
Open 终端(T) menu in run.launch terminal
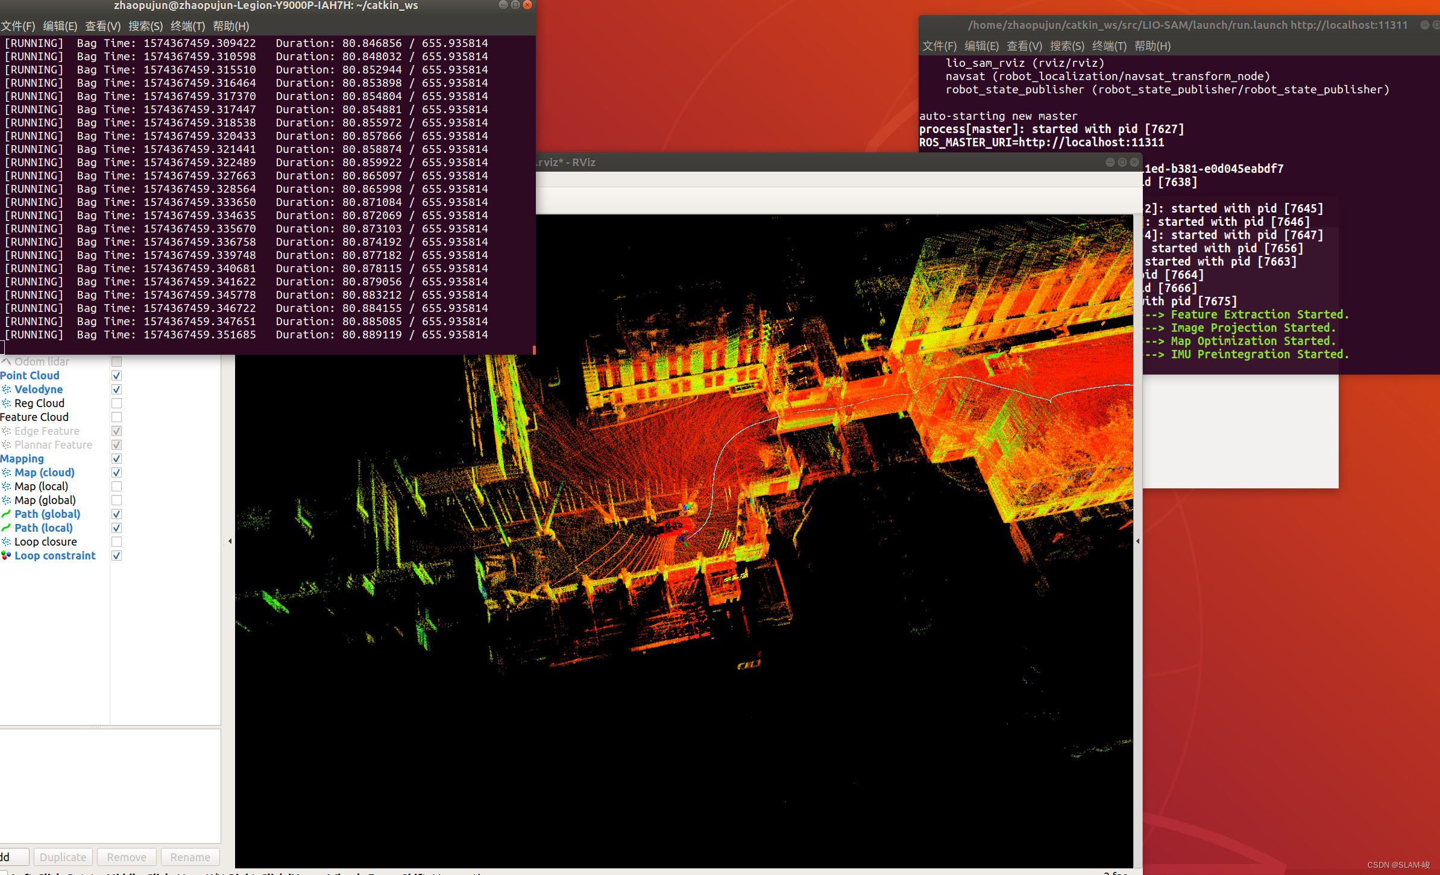1110,46
